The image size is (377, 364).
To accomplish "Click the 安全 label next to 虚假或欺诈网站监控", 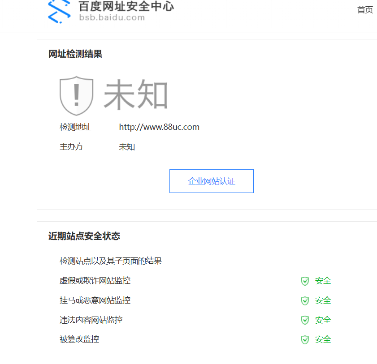I will 322,281.
